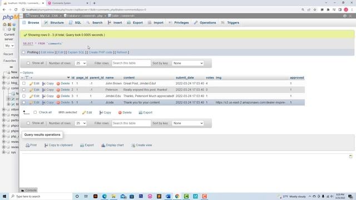Open the upper Number of rows dropdown
The image size is (356, 200).
[x=81, y=63]
